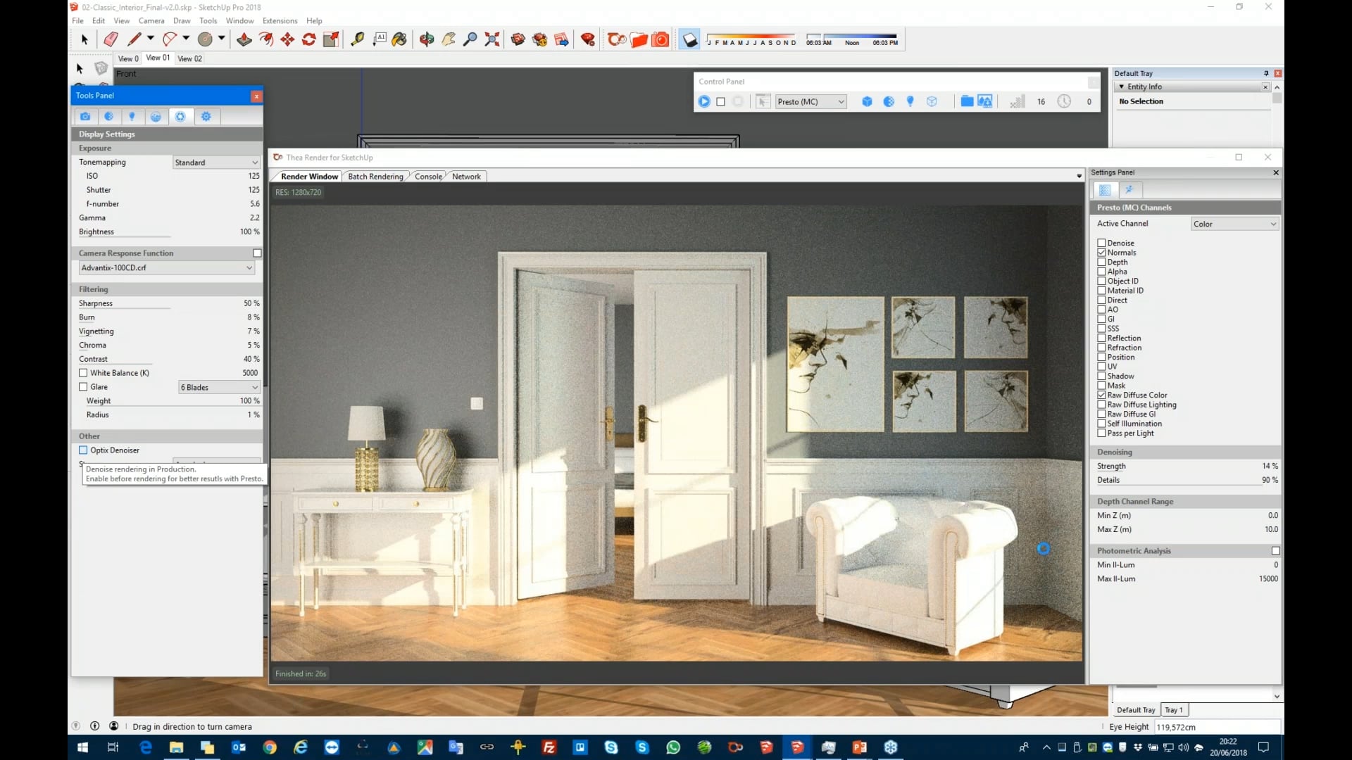1352x760 pixels.
Task: Open the Tonemapping dropdown
Action: (215, 162)
